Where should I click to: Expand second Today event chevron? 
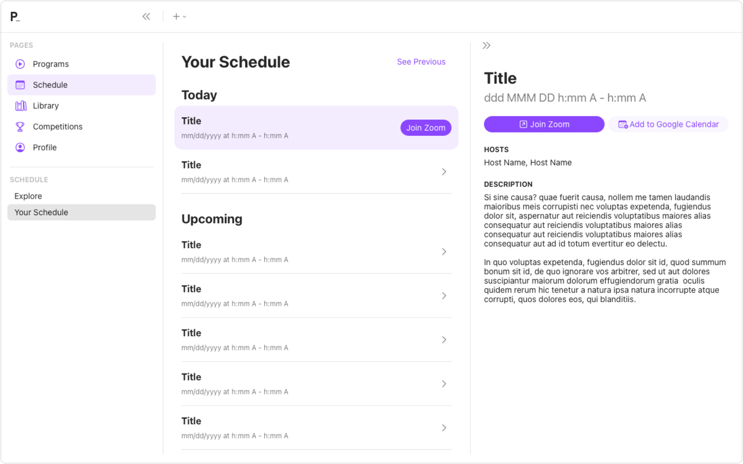tap(444, 172)
